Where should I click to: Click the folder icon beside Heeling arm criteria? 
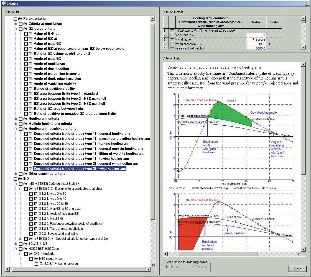[x=25, y=119]
